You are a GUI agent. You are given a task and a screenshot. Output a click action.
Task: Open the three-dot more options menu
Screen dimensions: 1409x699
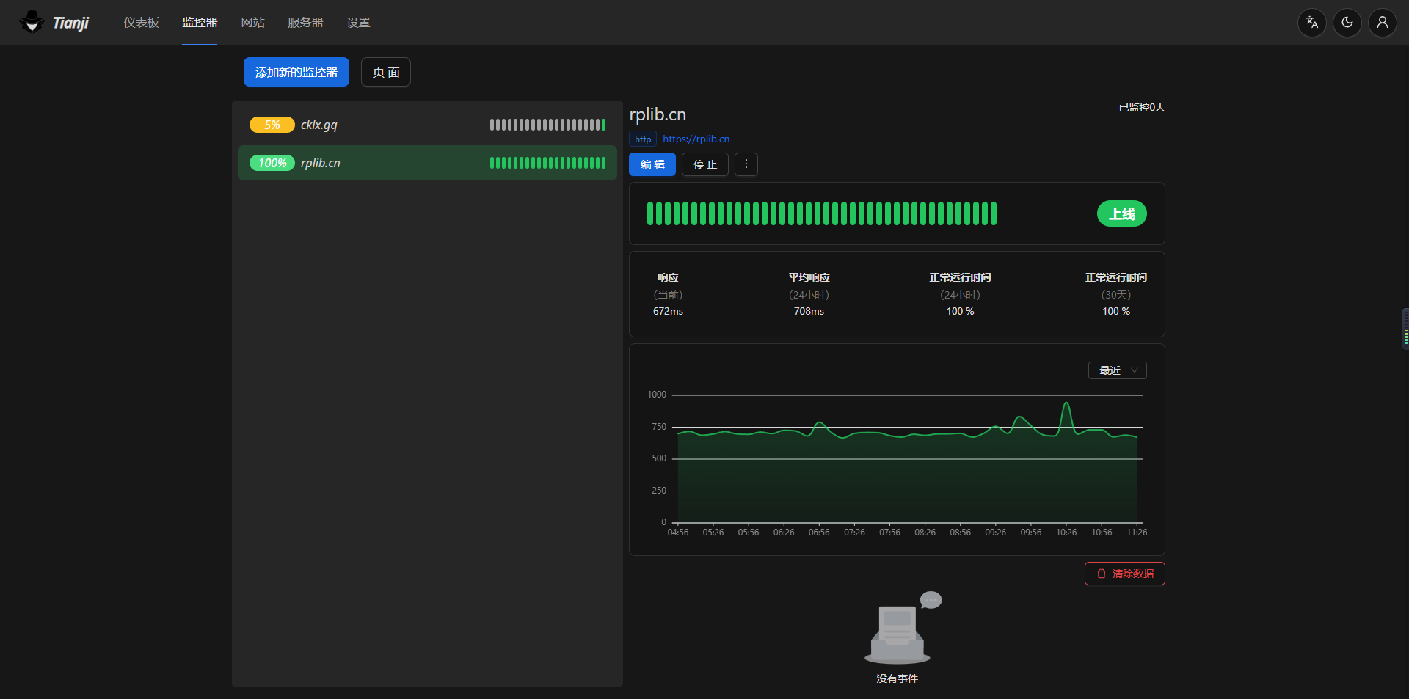[x=746, y=164]
